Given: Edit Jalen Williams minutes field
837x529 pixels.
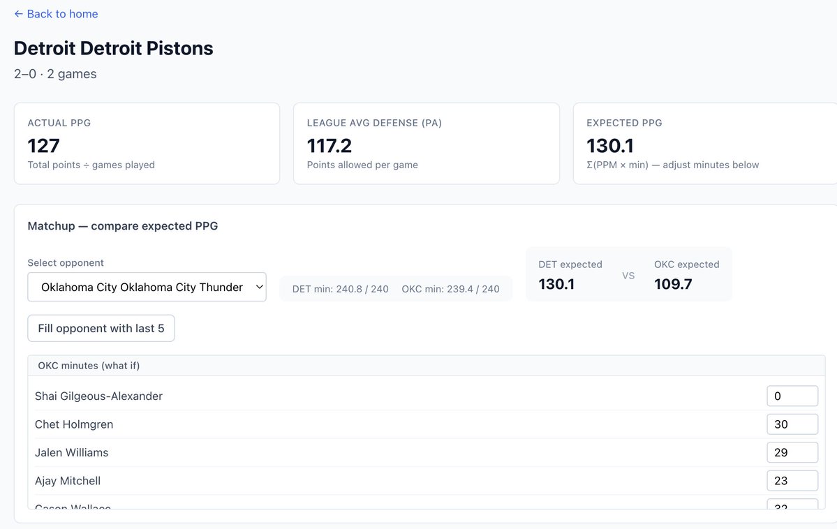Looking at the screenshot, I should pyautogui.click(x=792, y=453).
